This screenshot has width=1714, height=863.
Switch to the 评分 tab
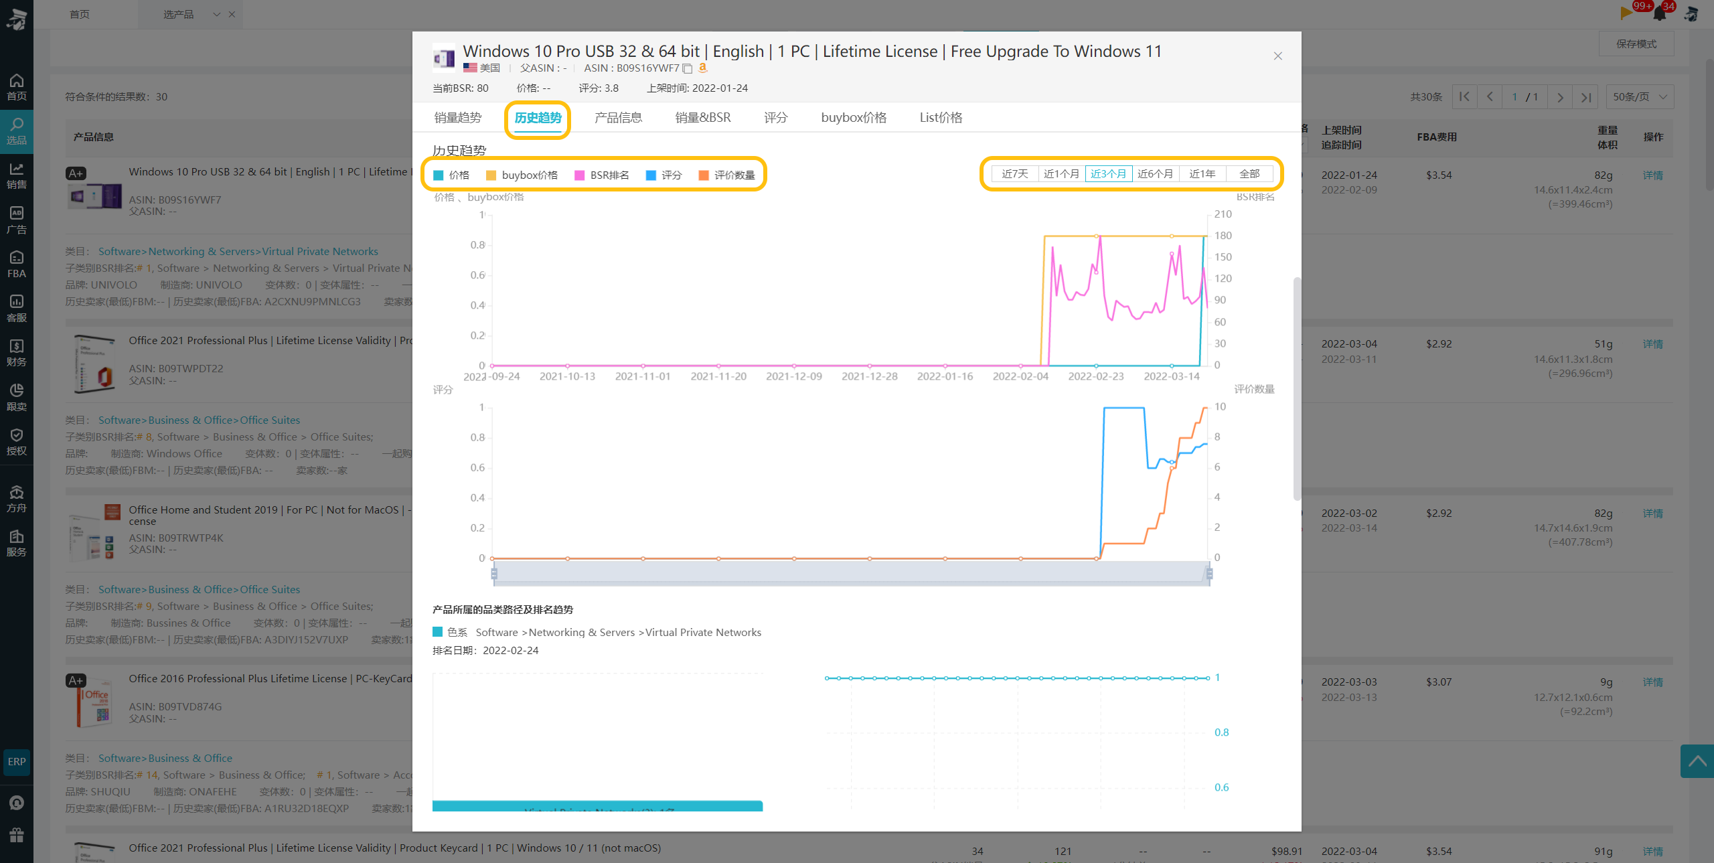click(776, 118)
